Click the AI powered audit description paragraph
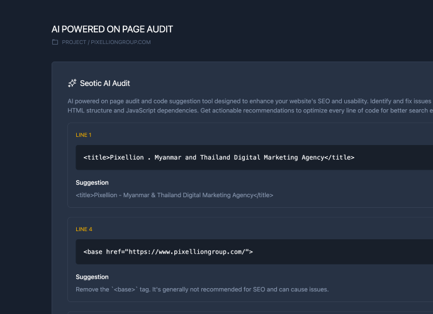Screen dimensions: 433x314 [x=250, y=106]
